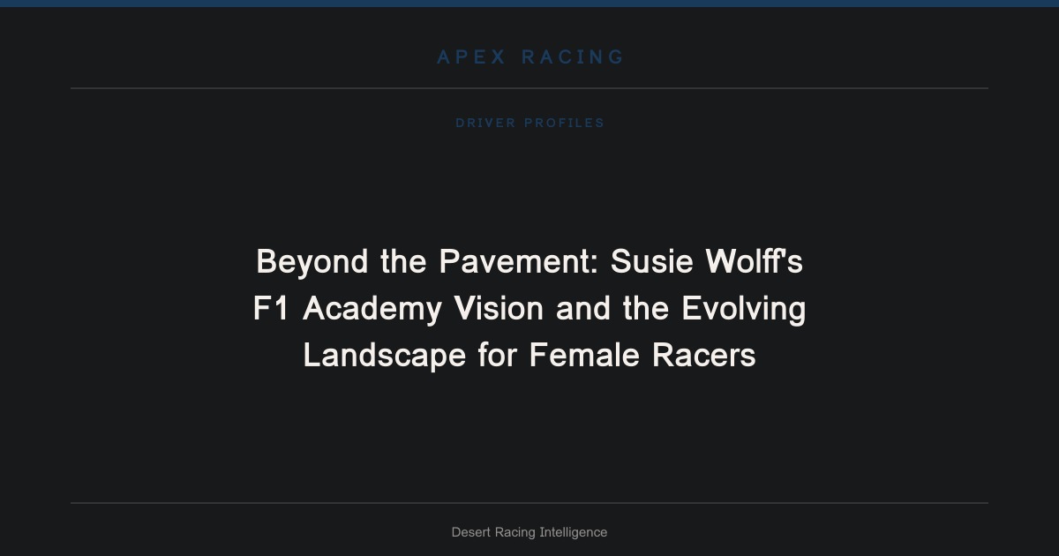Image resolution: width=1059 pixels, height=556 pixels.
Task: Click "Female Racers" in the headline
Action: (x=642, y=356)
